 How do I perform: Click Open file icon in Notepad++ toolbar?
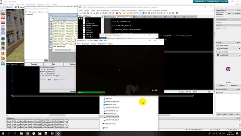(82, 13)
